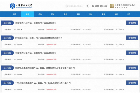Click 查看详情 for 长辈模式分享方法 listing
140x93 pixels.
(132, 53)
